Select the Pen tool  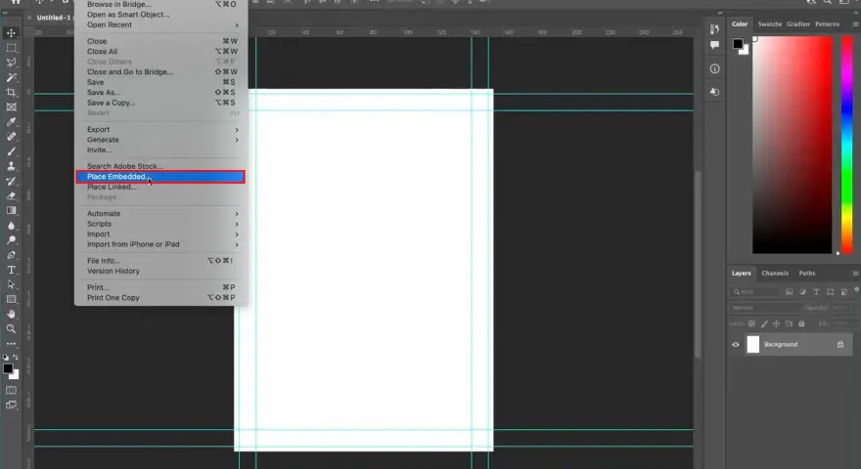11,255
